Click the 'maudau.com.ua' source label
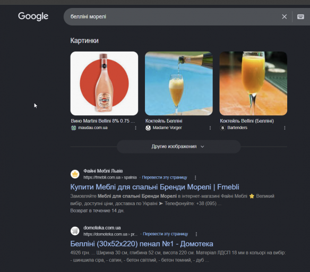 [93, 128]
